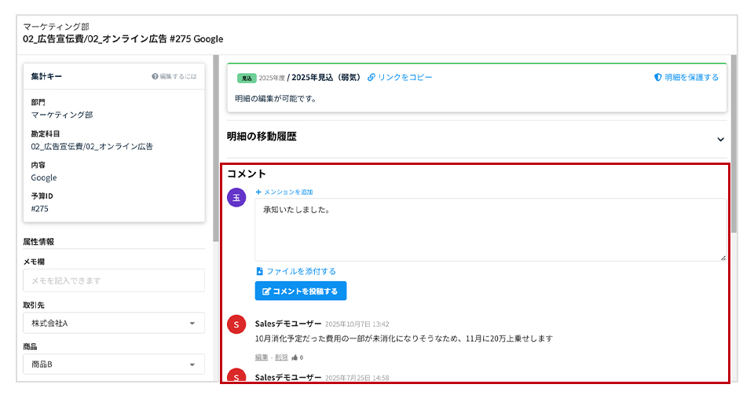Click the green 見込 status badge
The height and width of the screenshot is (399, 754).
(246, 79)
